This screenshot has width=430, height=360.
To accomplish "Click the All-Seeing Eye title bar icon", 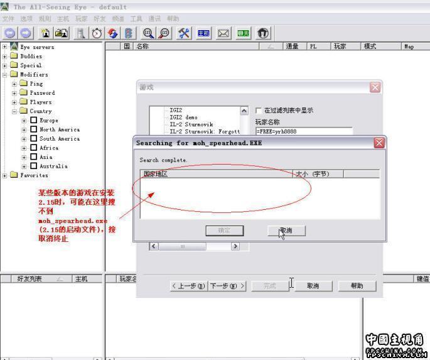I will click(4, 6).
